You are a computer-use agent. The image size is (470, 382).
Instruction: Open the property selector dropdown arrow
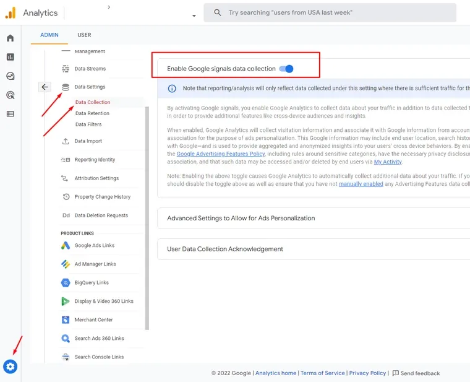click(x=194, y=15)
